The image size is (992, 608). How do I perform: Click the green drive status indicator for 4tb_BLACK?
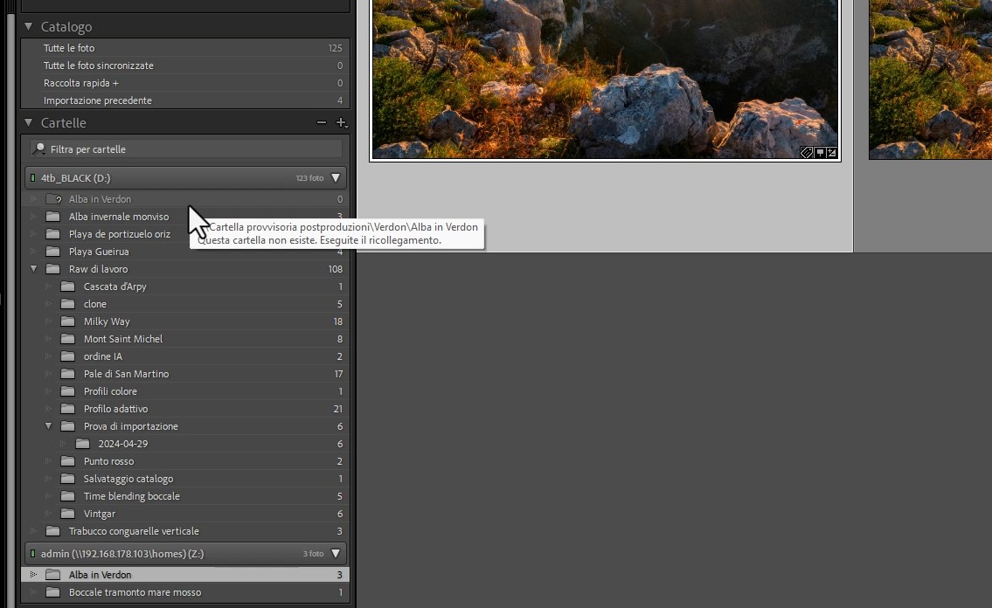click(34, 177)
